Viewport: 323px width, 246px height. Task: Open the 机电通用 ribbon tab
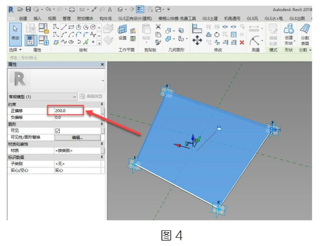click(232, 19)
